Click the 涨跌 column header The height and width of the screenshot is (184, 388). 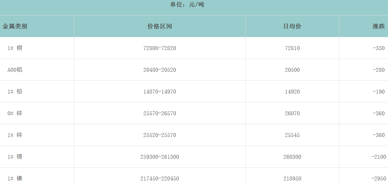tap(378, 26)
